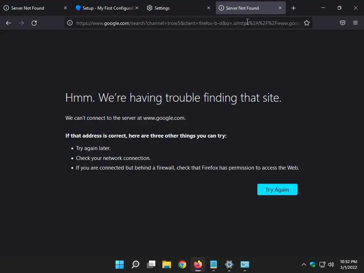This screenshot has width=364, height=273.
Task: Open site information icon in address bar
Action: (x=70, y=23)
